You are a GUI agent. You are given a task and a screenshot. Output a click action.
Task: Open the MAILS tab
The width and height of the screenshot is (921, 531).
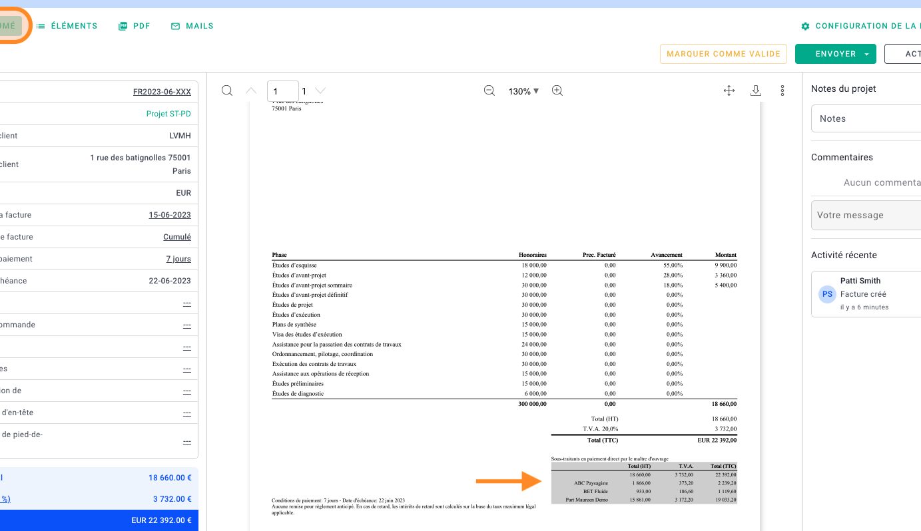click(x=192, y=26)
